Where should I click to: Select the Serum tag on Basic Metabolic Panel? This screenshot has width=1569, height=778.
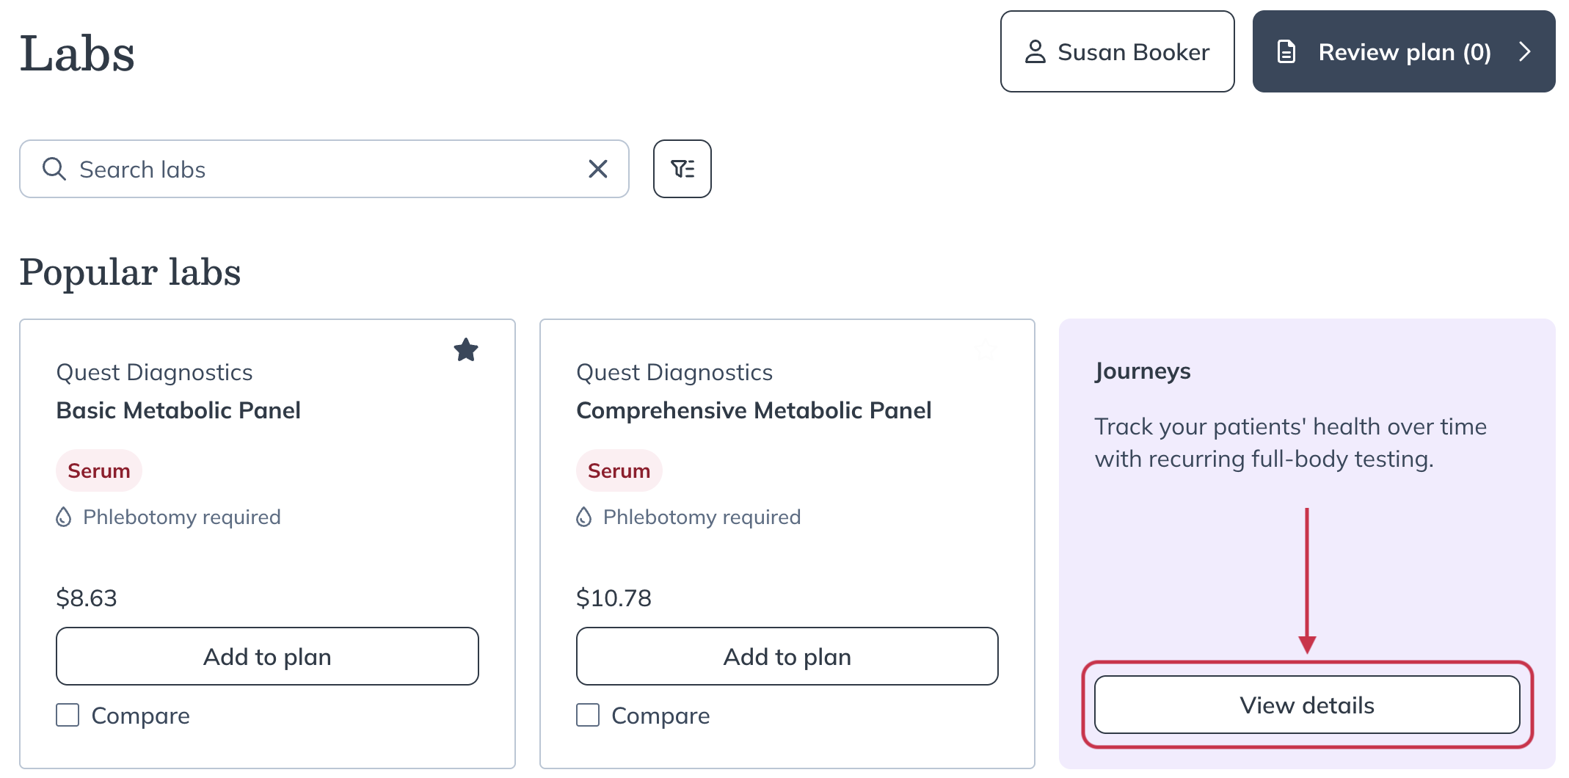(99, 470)
